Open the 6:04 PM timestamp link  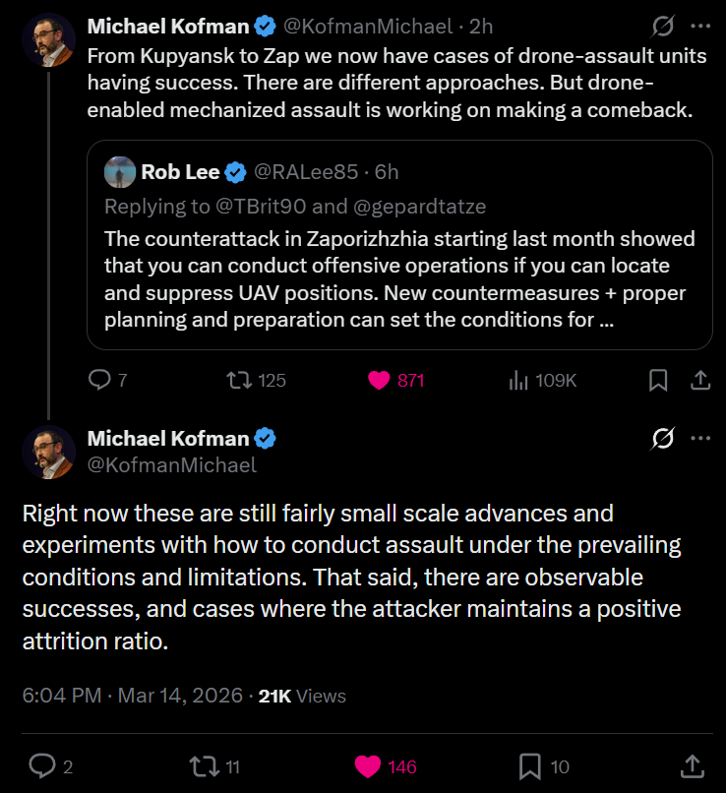pyautogui.click(x=62, y=696)
